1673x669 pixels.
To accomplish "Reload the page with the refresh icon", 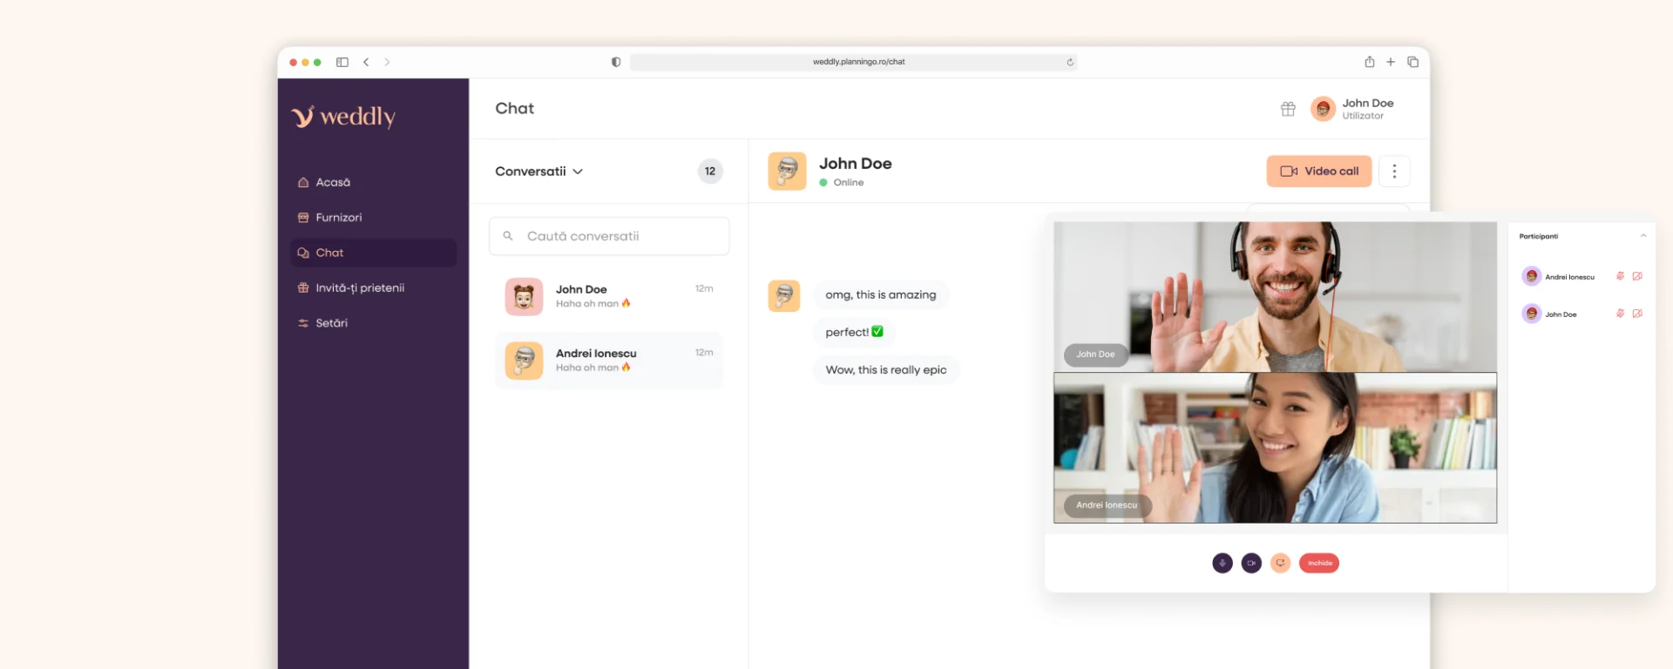I will [1070, 62].
